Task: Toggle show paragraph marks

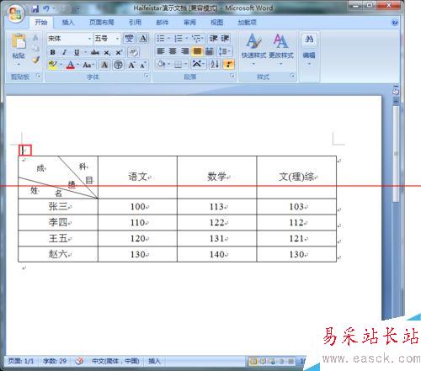Action: 229,65
